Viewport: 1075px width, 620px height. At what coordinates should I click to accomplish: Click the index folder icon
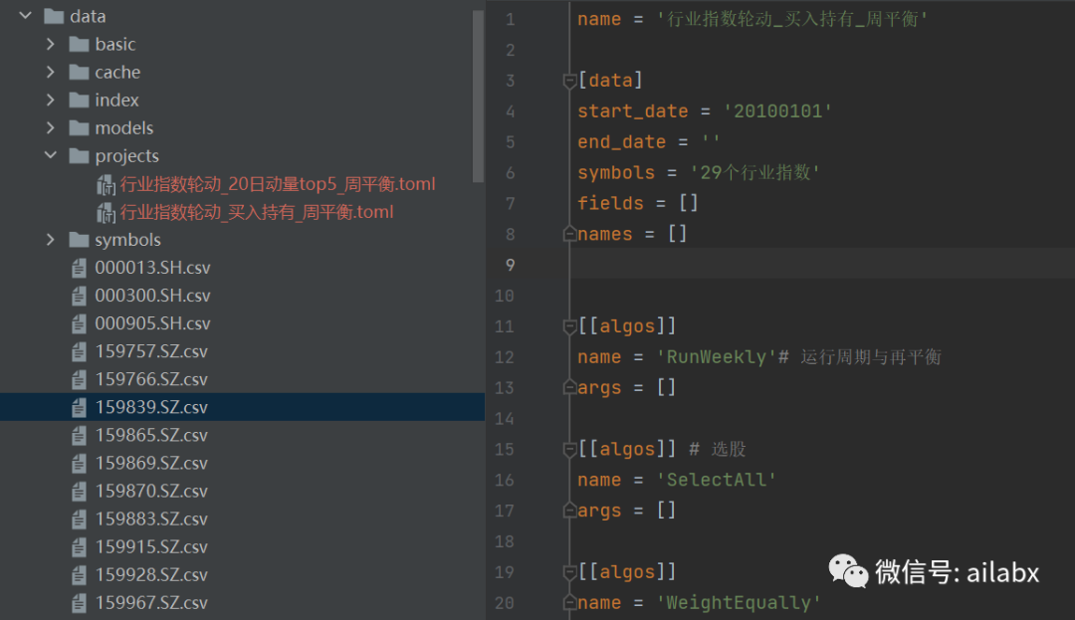(x=77, y=100)
